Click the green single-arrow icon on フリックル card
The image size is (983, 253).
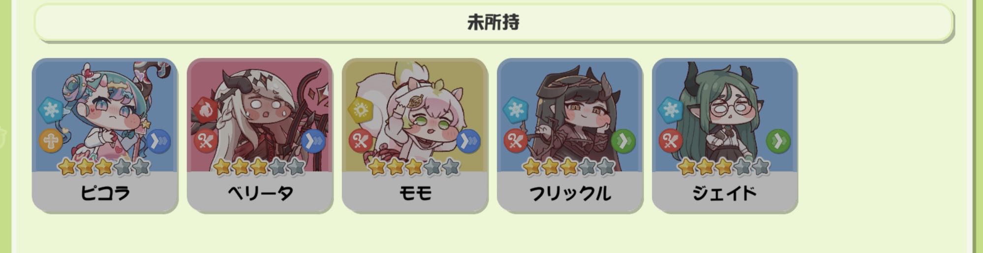(x=623, y=142)
